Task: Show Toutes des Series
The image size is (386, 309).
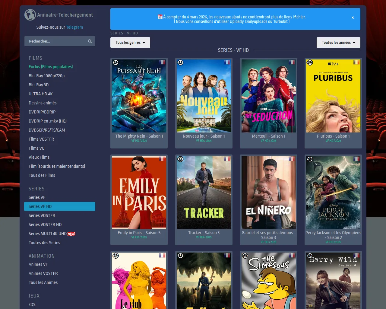Action: click(44, 243)
